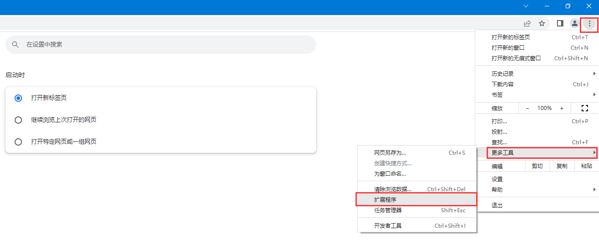Increase zoom with the plus button

(562, 108)
